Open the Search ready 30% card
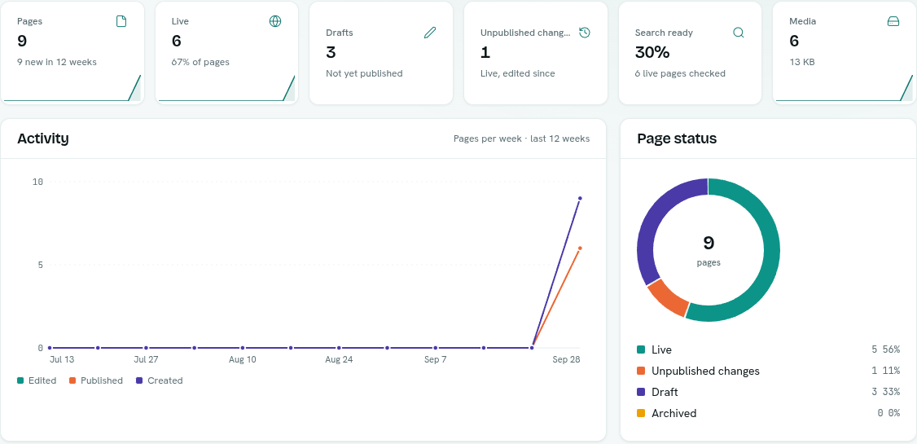The width and height of the screenshot is (917, 444). pyautogui.click(x=690, y=53)
